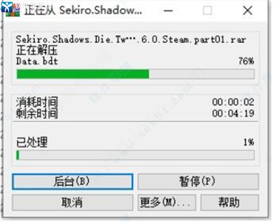Click the 76% file progress value
This screenshot has height=223, width=273.
(x=246, y=61)
